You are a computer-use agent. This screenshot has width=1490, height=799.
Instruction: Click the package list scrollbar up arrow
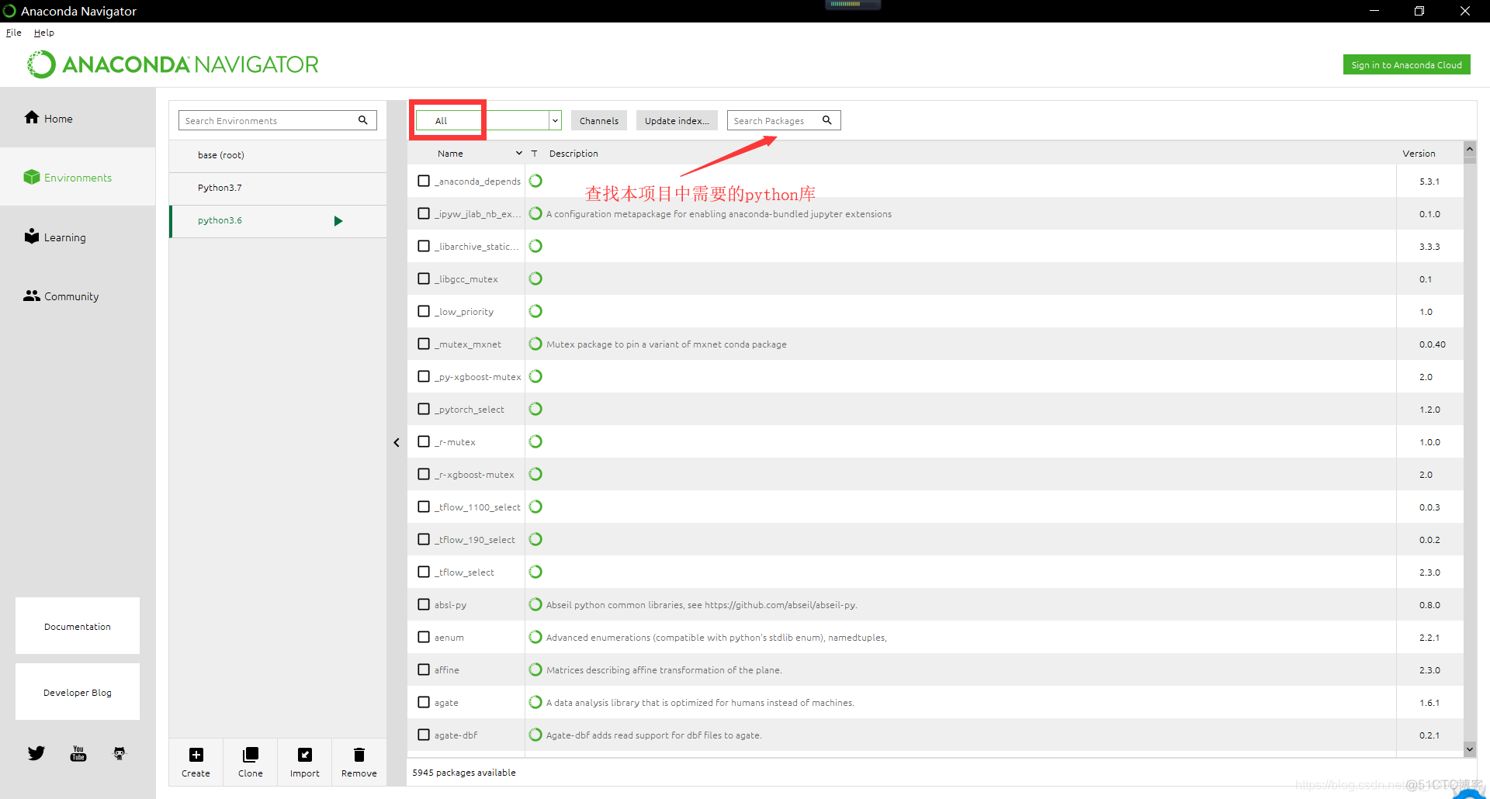1469,149
